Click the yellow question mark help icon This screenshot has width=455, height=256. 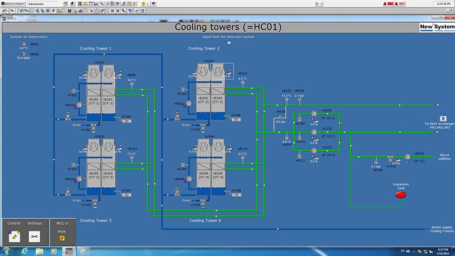pos(143,4)
